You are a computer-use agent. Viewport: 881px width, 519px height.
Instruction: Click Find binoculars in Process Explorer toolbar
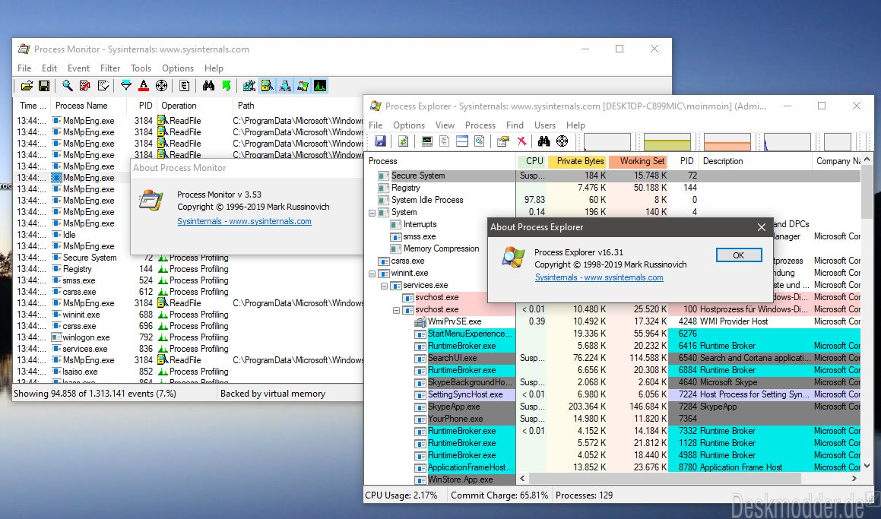(x=544, y=141)
